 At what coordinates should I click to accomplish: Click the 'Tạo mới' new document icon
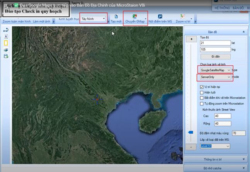click(116, 17)
